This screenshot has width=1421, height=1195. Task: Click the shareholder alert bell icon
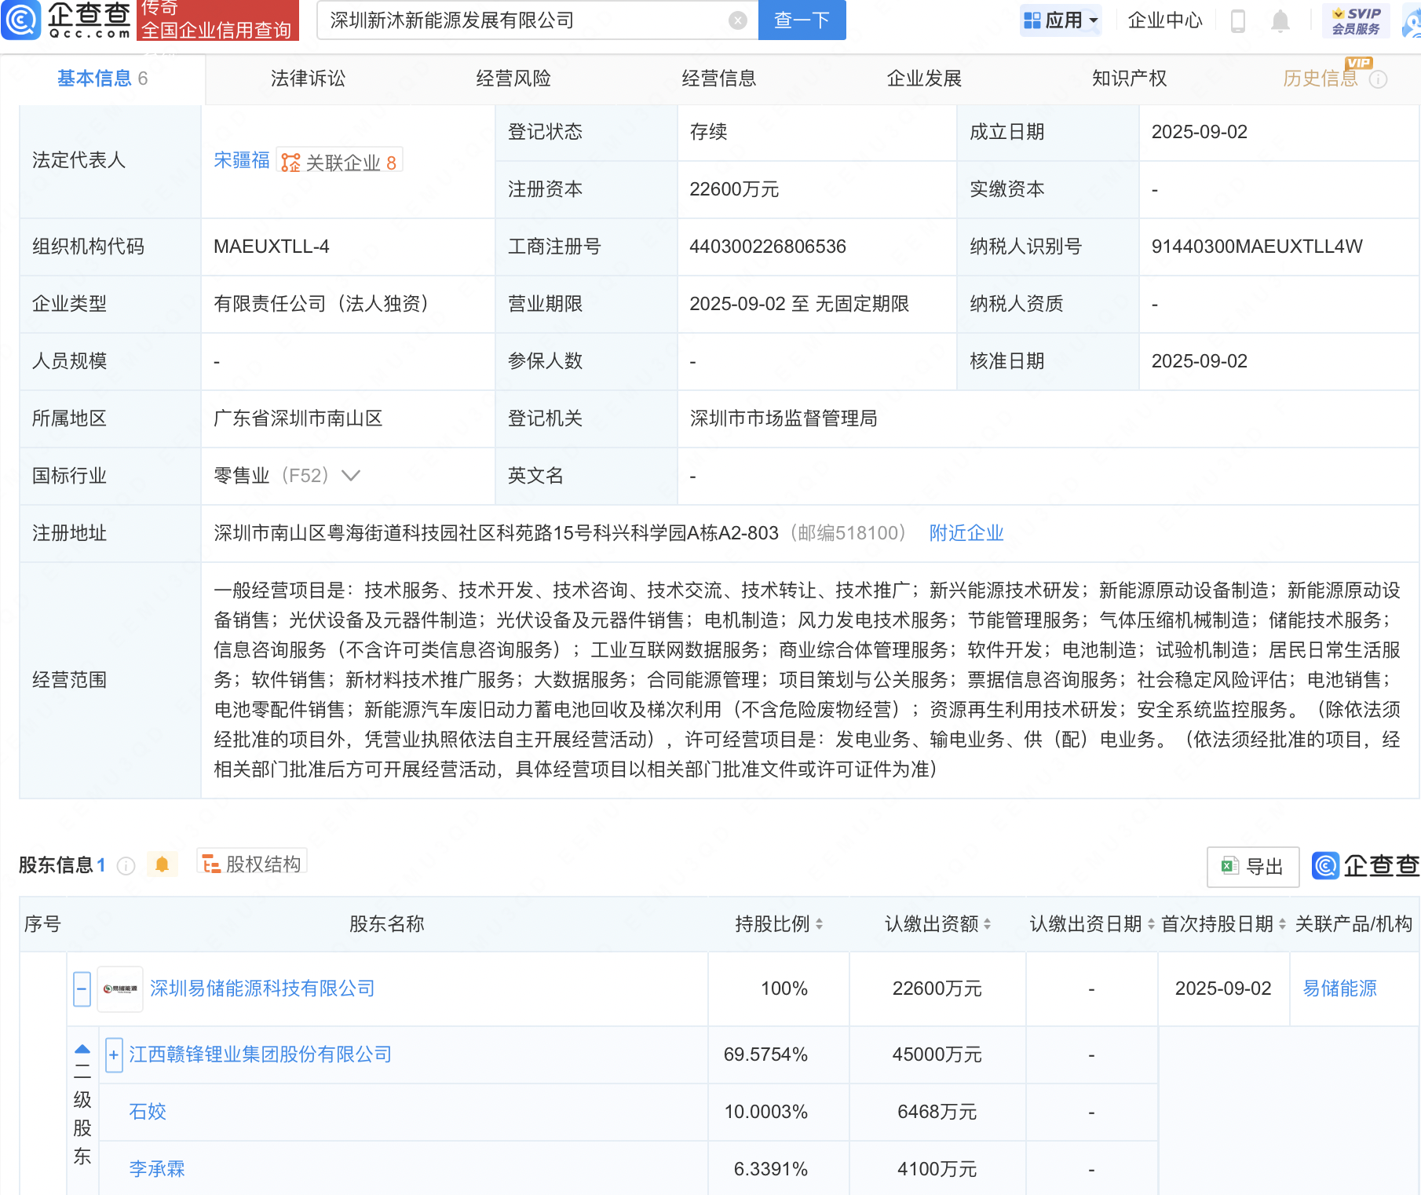click(x=162, y=864)
